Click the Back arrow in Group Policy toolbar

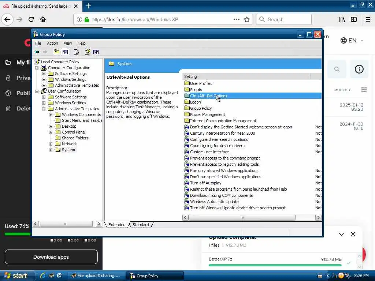(37, 52)
